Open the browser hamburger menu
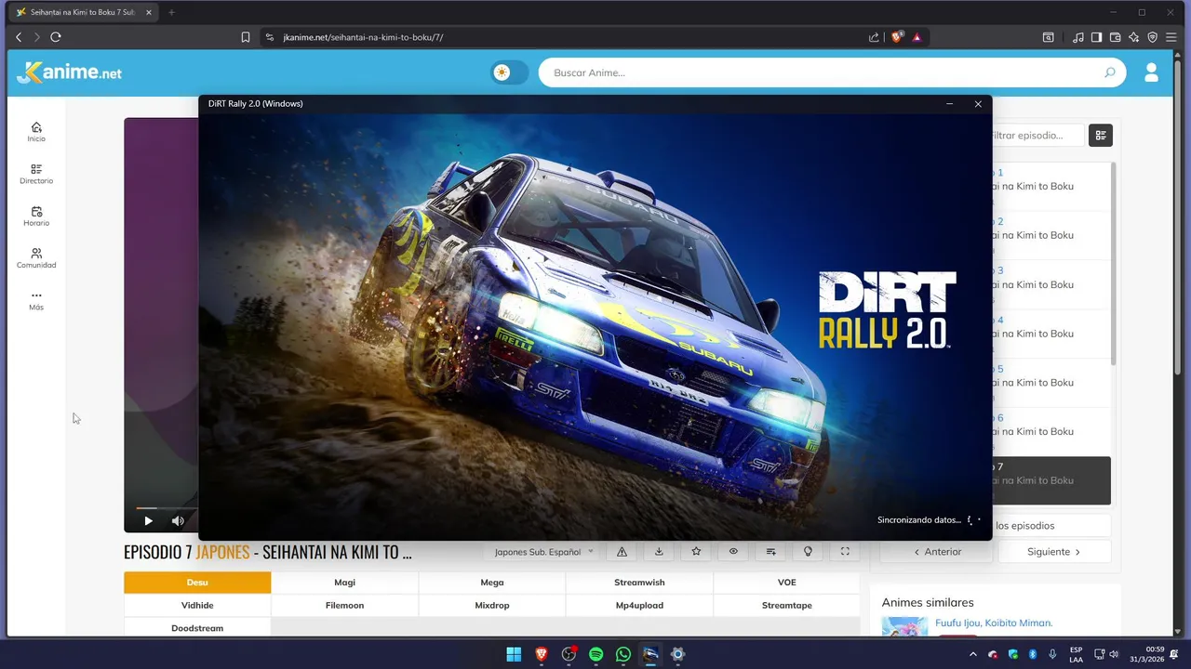The width and height of the screenshot is (1191, 669). [x=1171, y=37]
